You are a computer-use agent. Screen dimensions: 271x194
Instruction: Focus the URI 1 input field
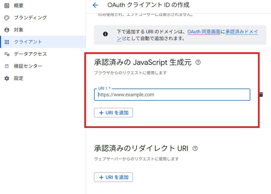pyautogui.click(x=172, y=95)
